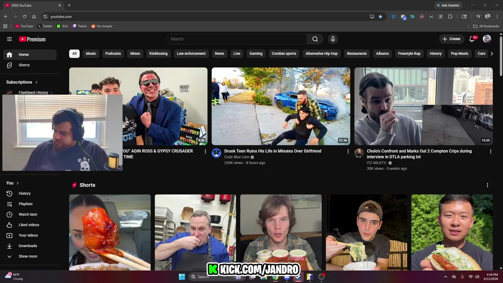
Task: Select the Mixes filter chip
Action: pyautogui.click(x=135, y=53)
